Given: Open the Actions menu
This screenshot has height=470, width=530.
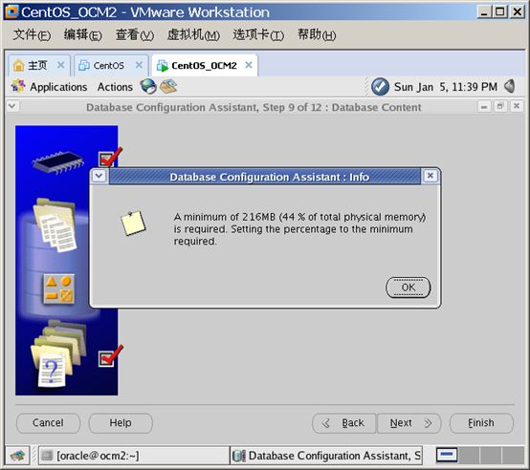Looking at the screenshot, I should pos(115,87).
